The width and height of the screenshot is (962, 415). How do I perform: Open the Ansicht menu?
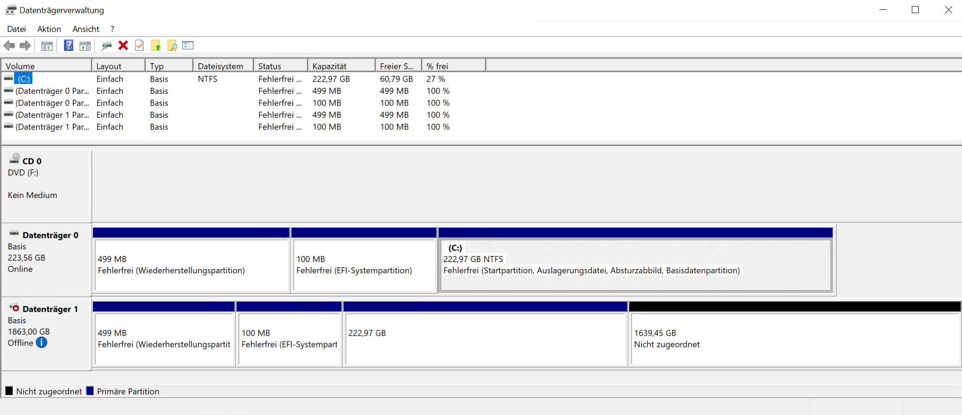(86, 29)
